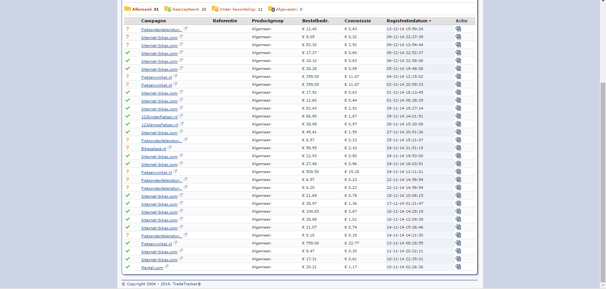Open action icon for 09-12-14 13:54:44 transaction
Screen dimensions: 606x289
[458, 45]
